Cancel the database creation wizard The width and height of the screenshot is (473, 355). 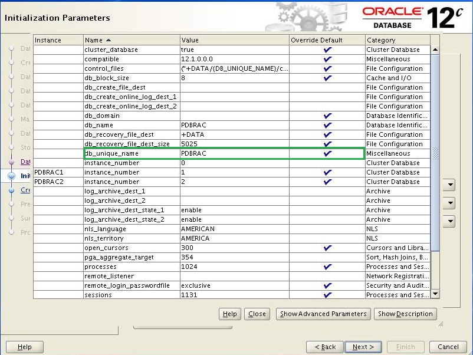(448, 347)
